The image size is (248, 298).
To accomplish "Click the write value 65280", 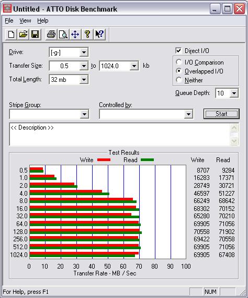I will [x=201, y=216].
